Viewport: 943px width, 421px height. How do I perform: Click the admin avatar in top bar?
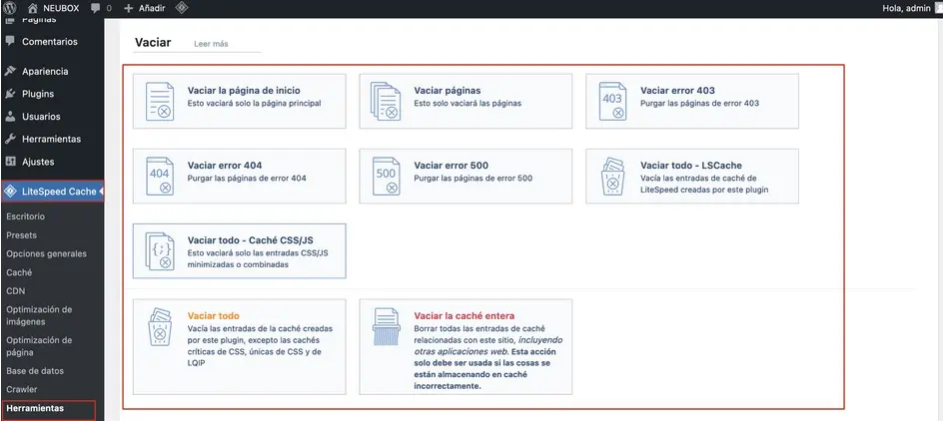coord(939,8)
